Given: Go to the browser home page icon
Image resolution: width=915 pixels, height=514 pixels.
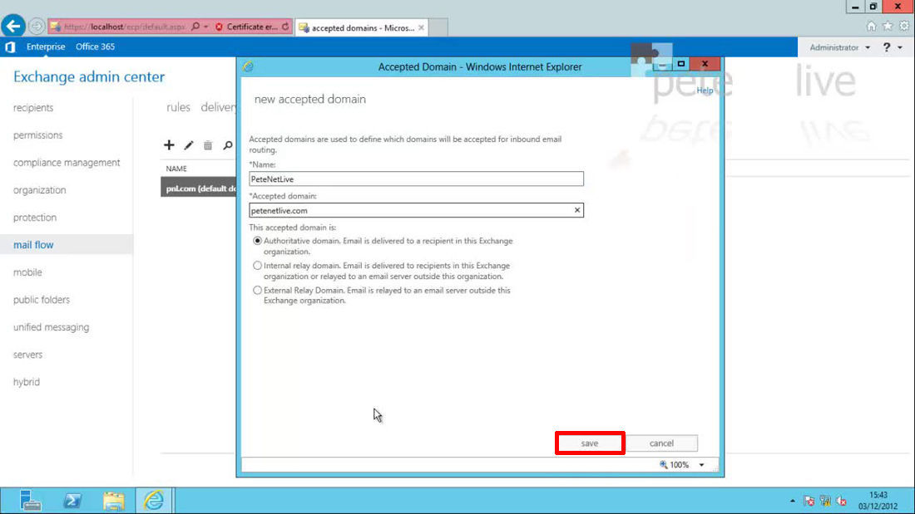Looking at the screenshot, I should [x=871, y=27].
